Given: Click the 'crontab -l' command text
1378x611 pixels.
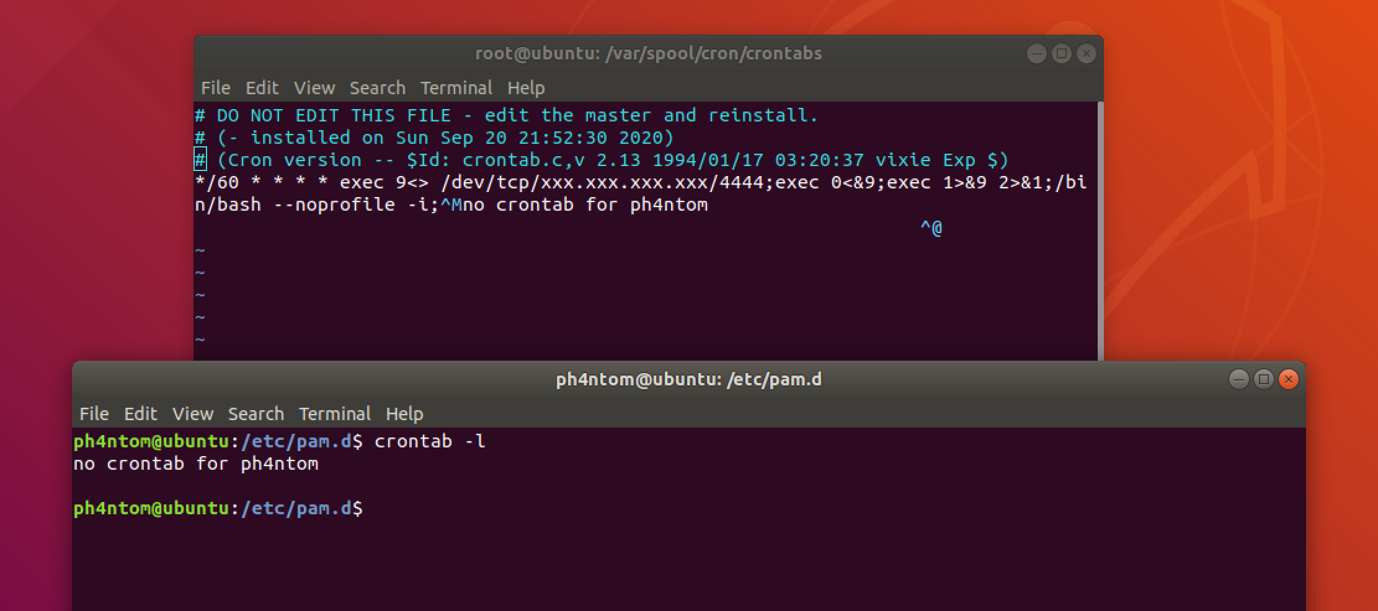Looking at the screenshot, I should [430, 441].
